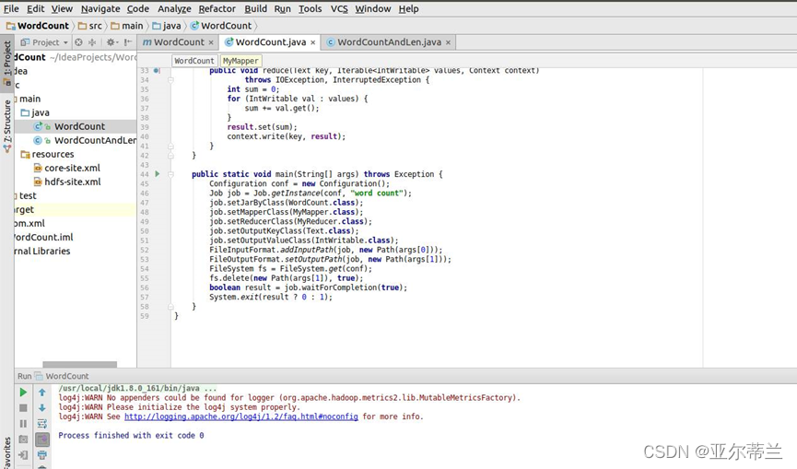Click the dump threads camera icon
This screenshot has width=797, height=469.
click(x=23, y=440)
